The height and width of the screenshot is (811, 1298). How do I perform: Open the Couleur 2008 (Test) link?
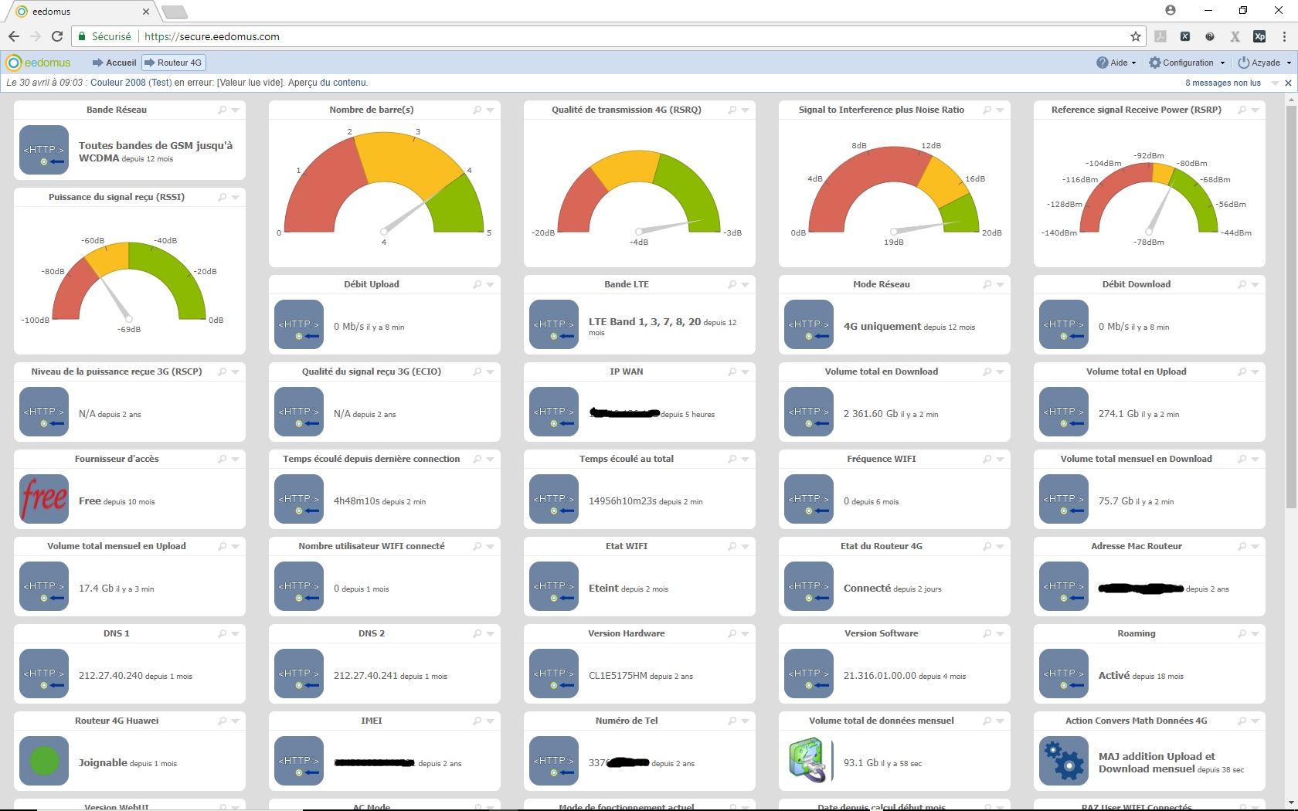131,83
